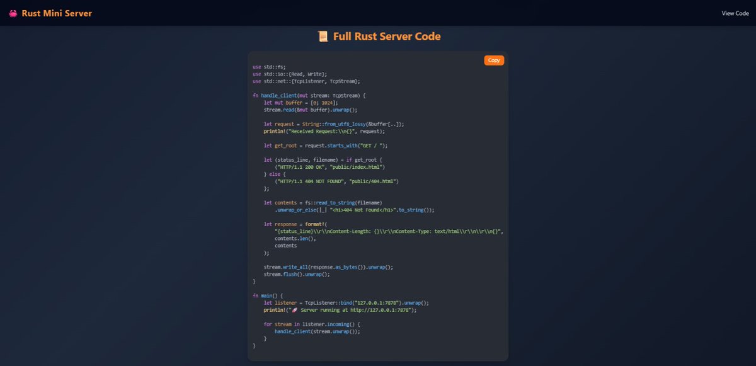Click the line 'use std::fs;'
This screenshot has height=366, width=756.
tap(269, 67)
